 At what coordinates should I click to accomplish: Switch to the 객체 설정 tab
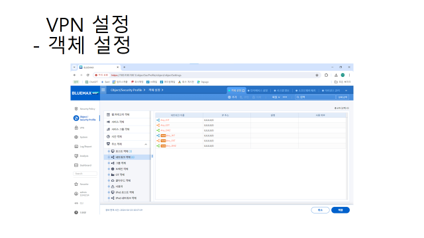pyautogui.click(x=236, y=91)
